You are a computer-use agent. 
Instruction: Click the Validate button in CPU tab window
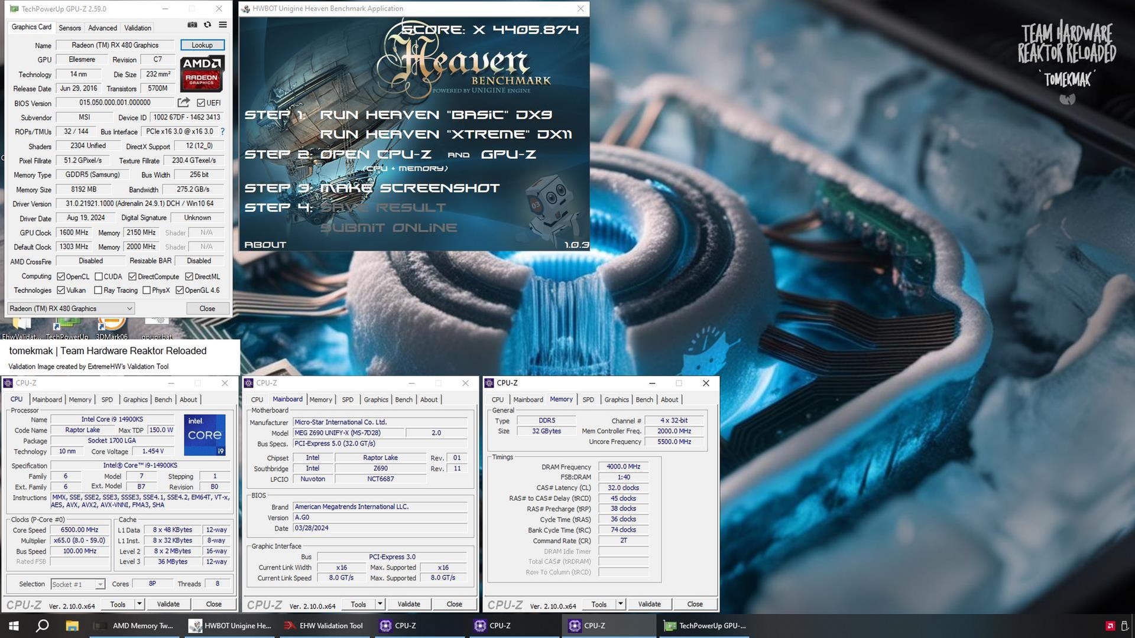click(x=168, y=604)
